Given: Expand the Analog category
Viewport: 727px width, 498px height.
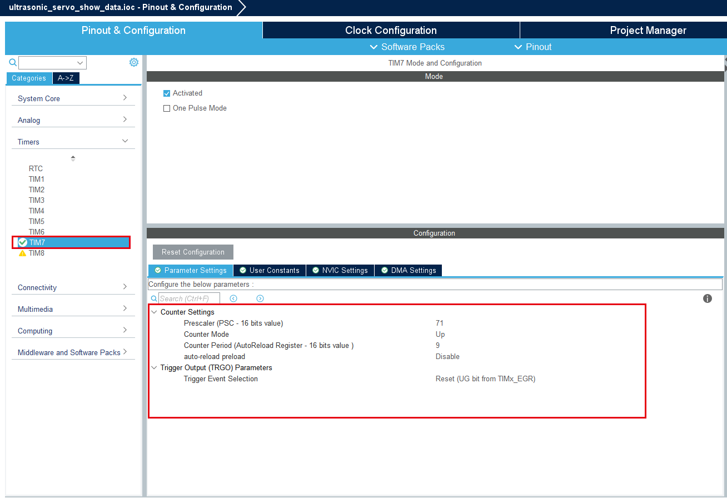Looking at the screenshot, I should pos(73,120).
